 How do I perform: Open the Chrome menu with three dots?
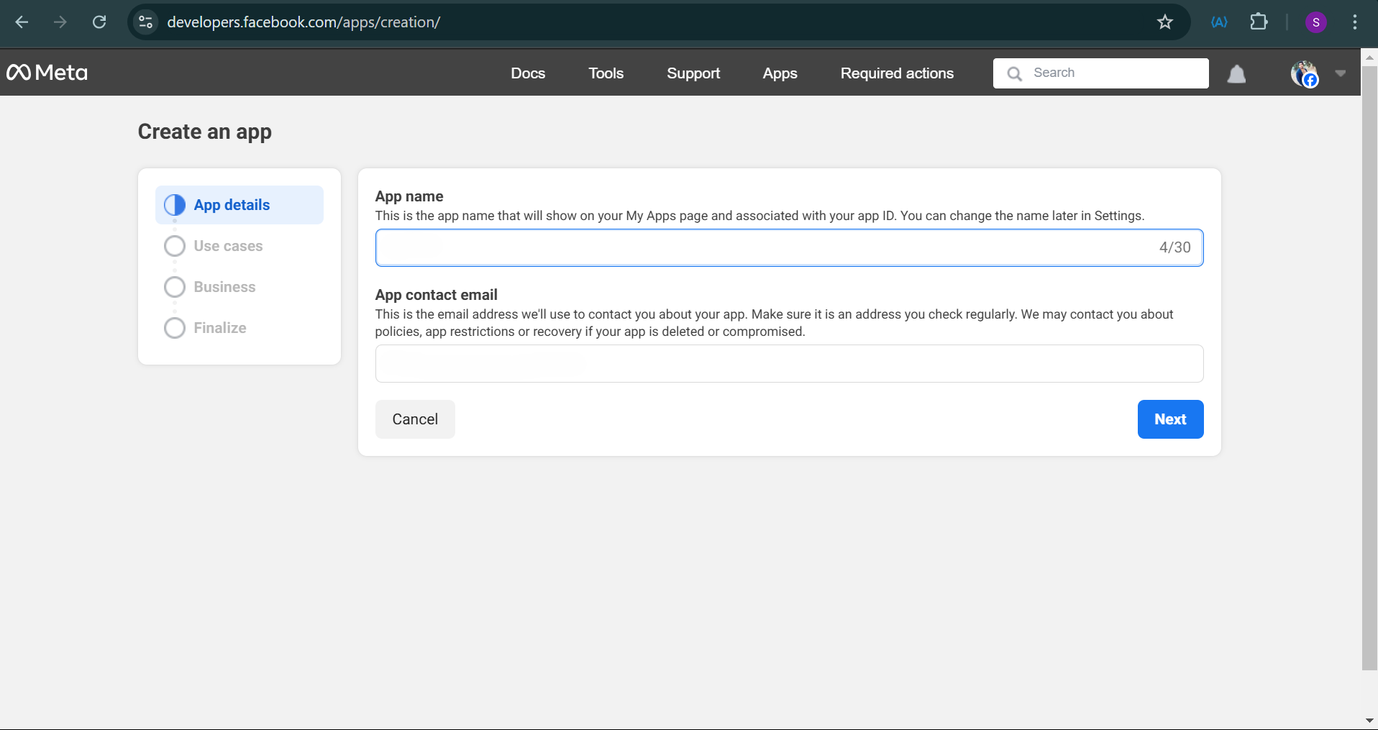point(1355,22)
